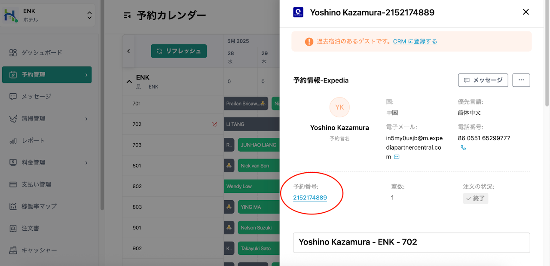The height and width of the screenshot is (266, 550).
Task: Click the phone call icon under phone number
Action: 463,147
